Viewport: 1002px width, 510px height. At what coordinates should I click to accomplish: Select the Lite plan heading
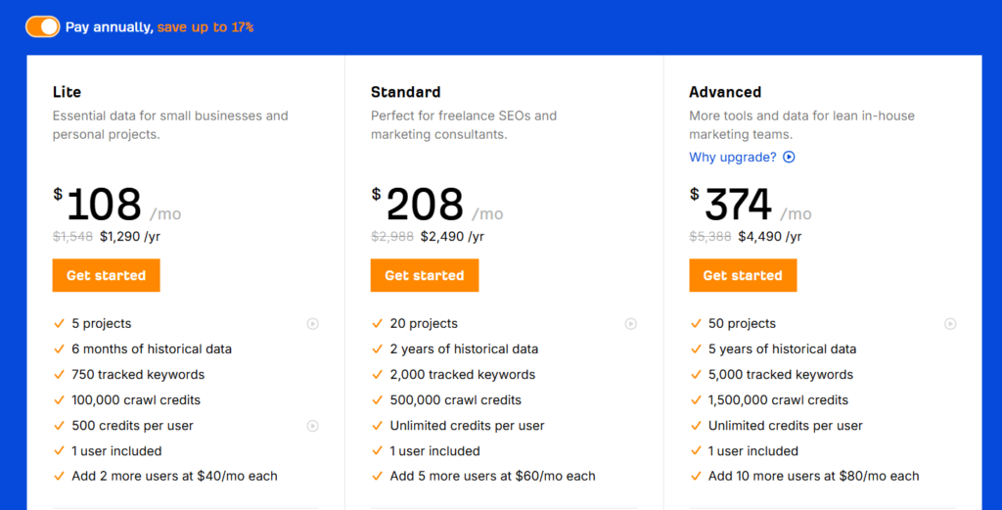(x=67, y=92)
